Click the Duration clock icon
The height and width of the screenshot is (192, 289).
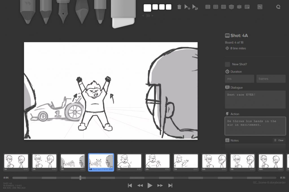pyautogui.click(x=227, y=71)
